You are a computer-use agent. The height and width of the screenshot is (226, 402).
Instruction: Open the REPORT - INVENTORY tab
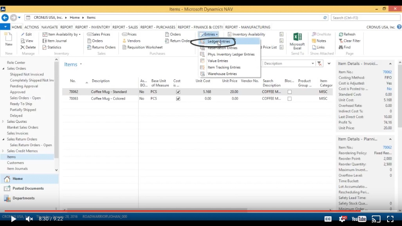coord(92,27)
